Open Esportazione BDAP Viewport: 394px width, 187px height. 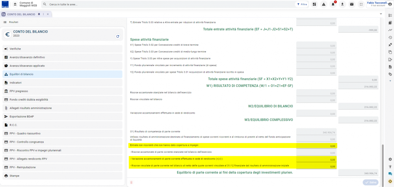62,117
